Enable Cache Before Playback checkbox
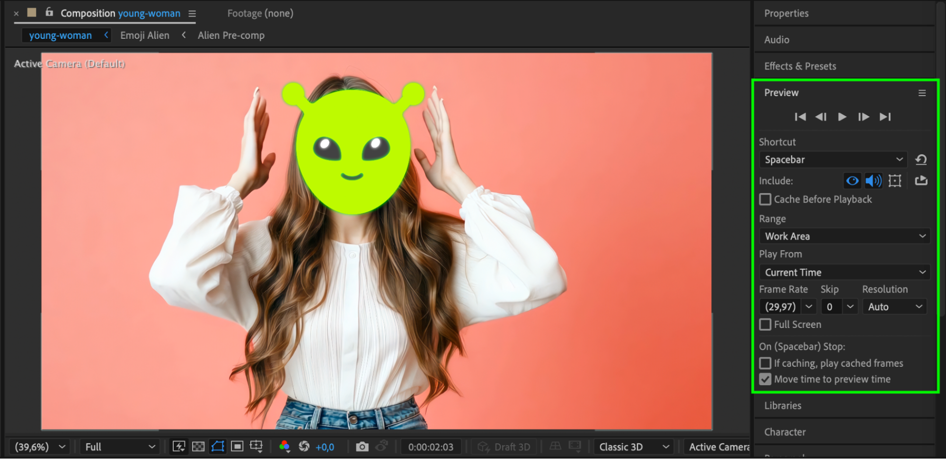Image resolution: width=946 pixels, height=459 pixels. [x=765, y=199]
